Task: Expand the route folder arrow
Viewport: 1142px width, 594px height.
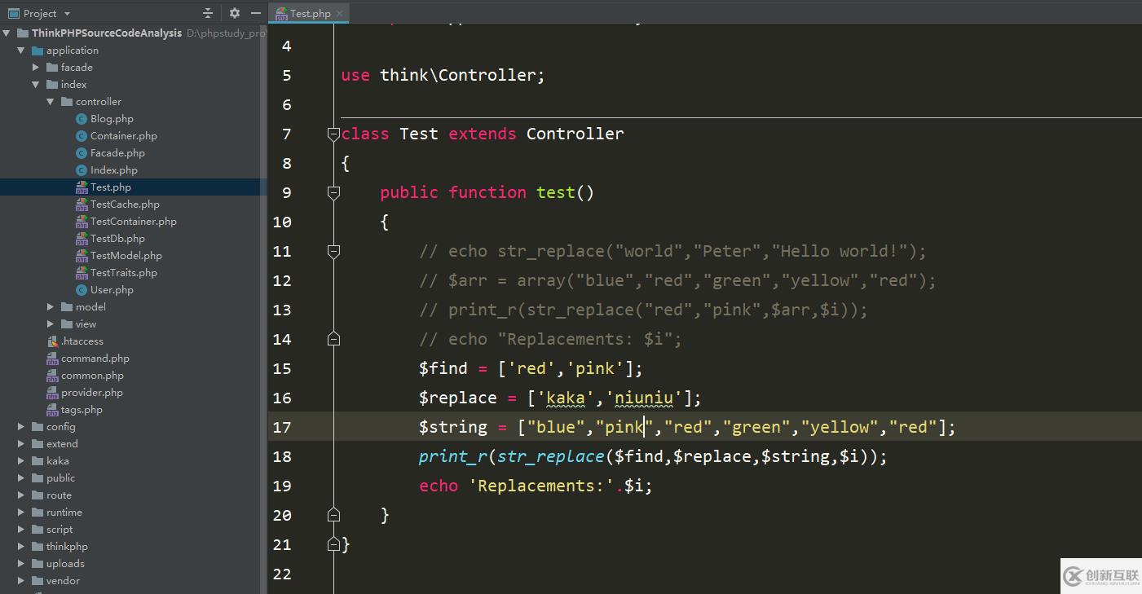Action: (x=21, y=495)
